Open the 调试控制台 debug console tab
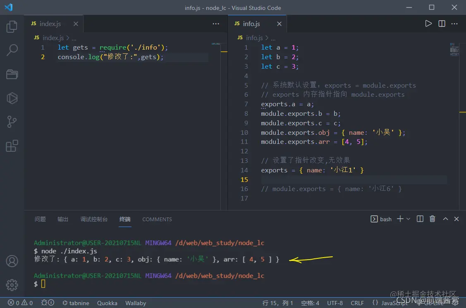This screenshot has height=308, width=466. pos(94,219)
